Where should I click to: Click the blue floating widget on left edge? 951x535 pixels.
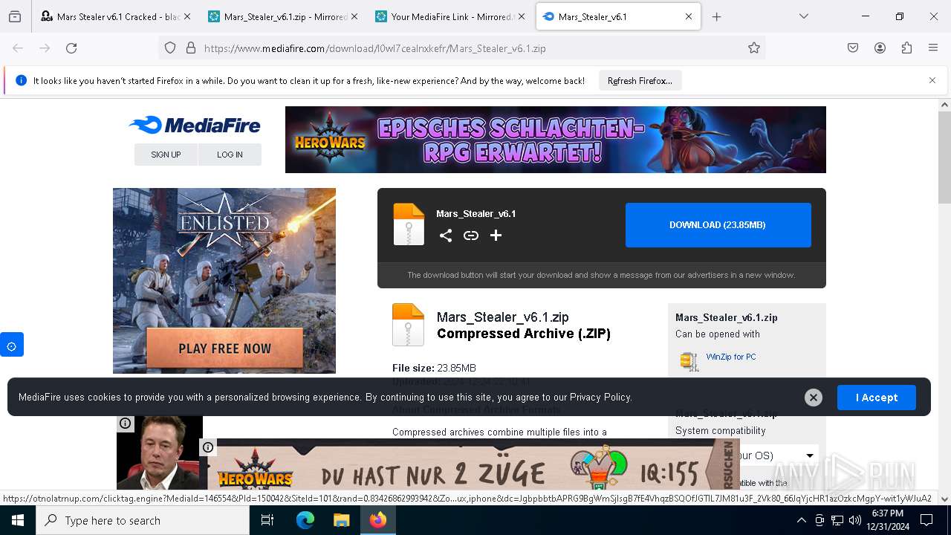click(11, 345)
